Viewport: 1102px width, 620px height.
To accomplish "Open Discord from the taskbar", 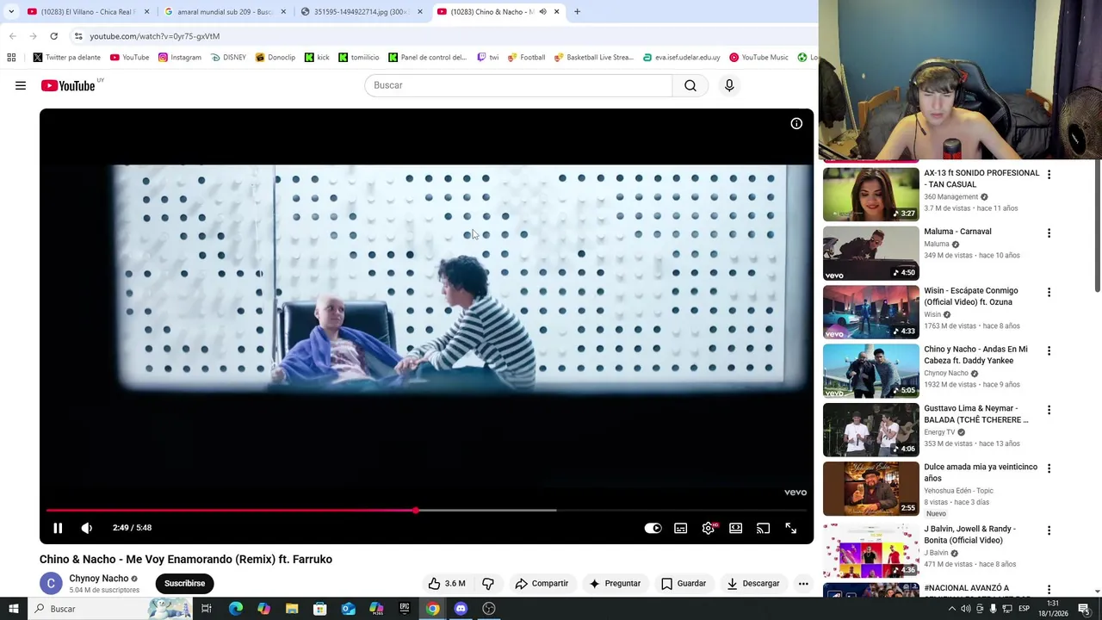I will pos(461,609).
